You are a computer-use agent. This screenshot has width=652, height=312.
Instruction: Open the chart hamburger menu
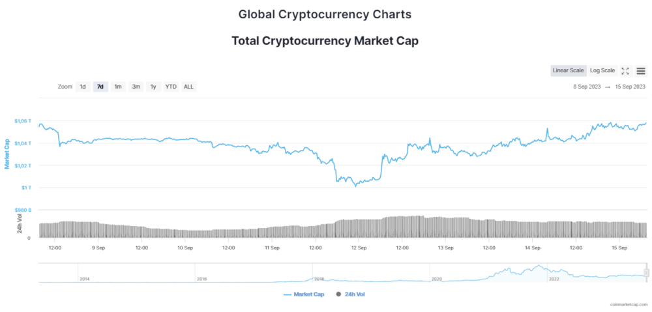click(x=641, y=71)
